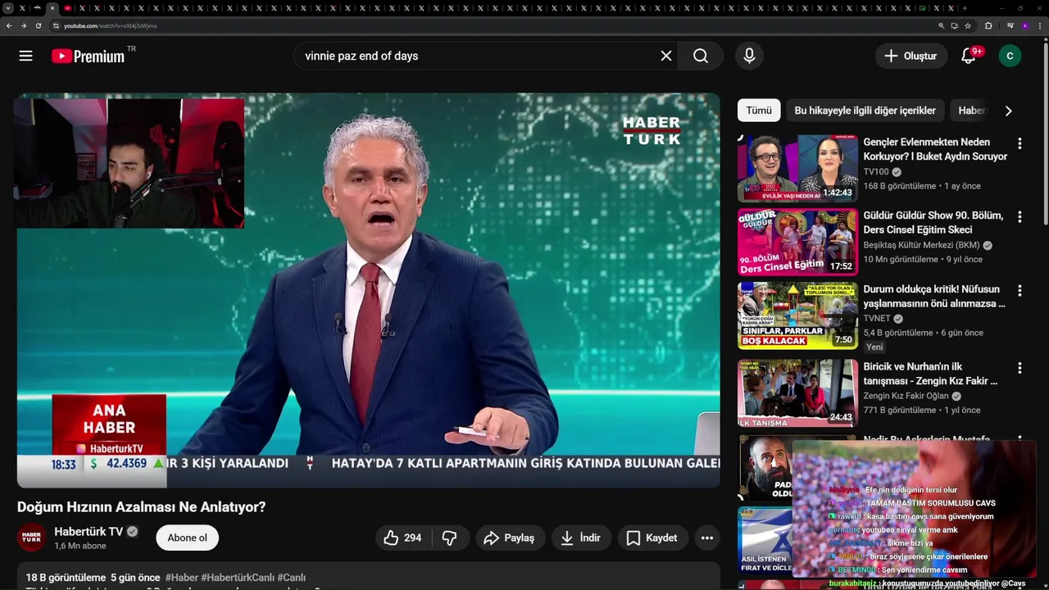Open the TV100 channel link

coord(875,172)
